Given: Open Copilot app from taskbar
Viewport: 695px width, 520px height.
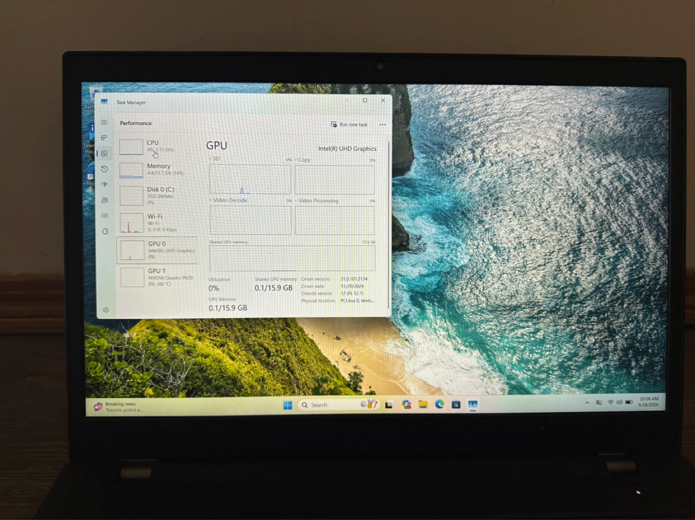Looking at the screenshot, I should click(x=406, y=404).
